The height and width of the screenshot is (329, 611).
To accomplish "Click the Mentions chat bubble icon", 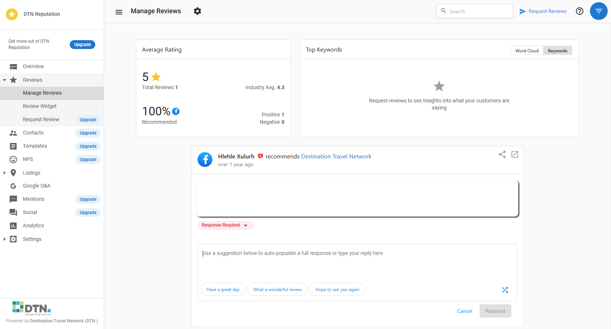I will [x=13, y=199].
